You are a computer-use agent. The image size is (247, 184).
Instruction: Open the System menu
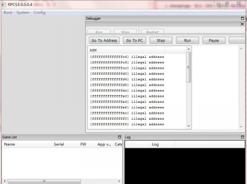23,12
